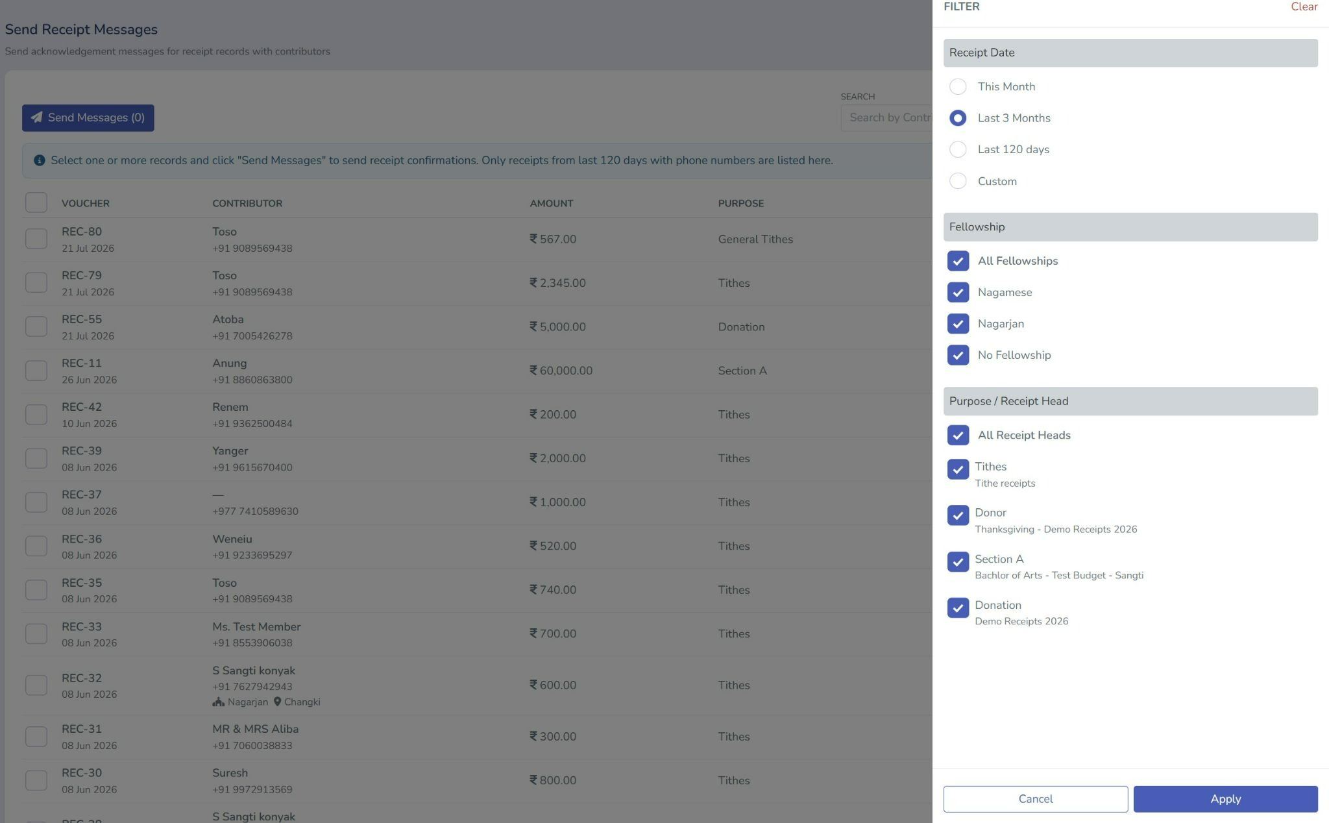1329x823 pixels.
Task: Click contributor name MR & MRS Aliba
Action: [256, 730]
